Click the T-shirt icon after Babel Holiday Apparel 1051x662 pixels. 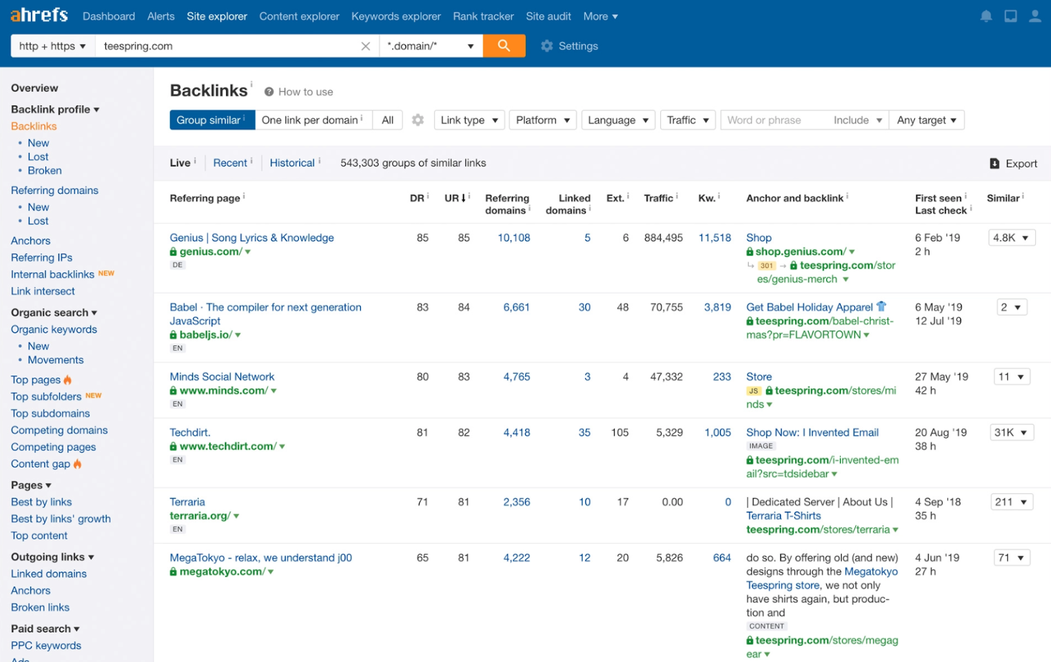(882, 307)
